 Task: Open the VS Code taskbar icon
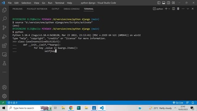click(102, 108)
